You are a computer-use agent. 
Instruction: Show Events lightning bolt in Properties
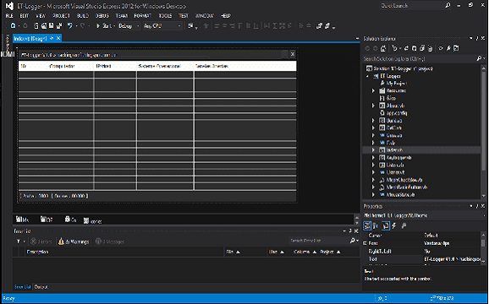pos(394,226)
